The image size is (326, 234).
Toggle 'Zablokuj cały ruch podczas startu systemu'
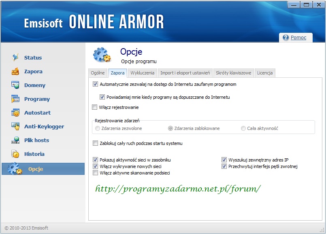click(x=96, y=143)
